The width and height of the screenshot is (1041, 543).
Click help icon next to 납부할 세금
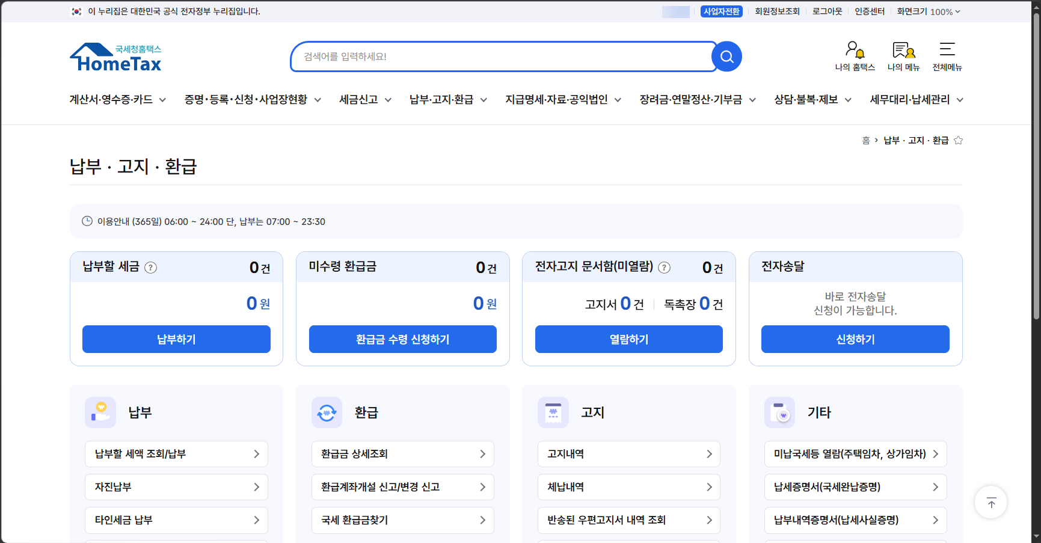(151, 268)
